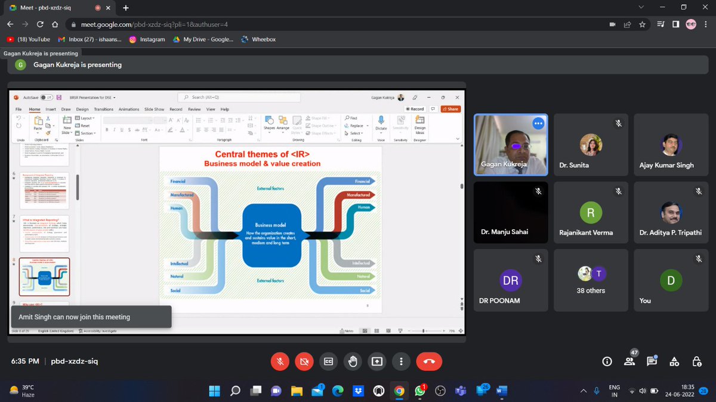716x402 pixels.
Task: Click the Paste icon in ribbon
Action: coord(38,121)
